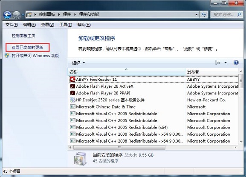Expand arrow after 控制面板 breadcrumb
This screenshot has height=177, width=246.
[x=59, y=14]
